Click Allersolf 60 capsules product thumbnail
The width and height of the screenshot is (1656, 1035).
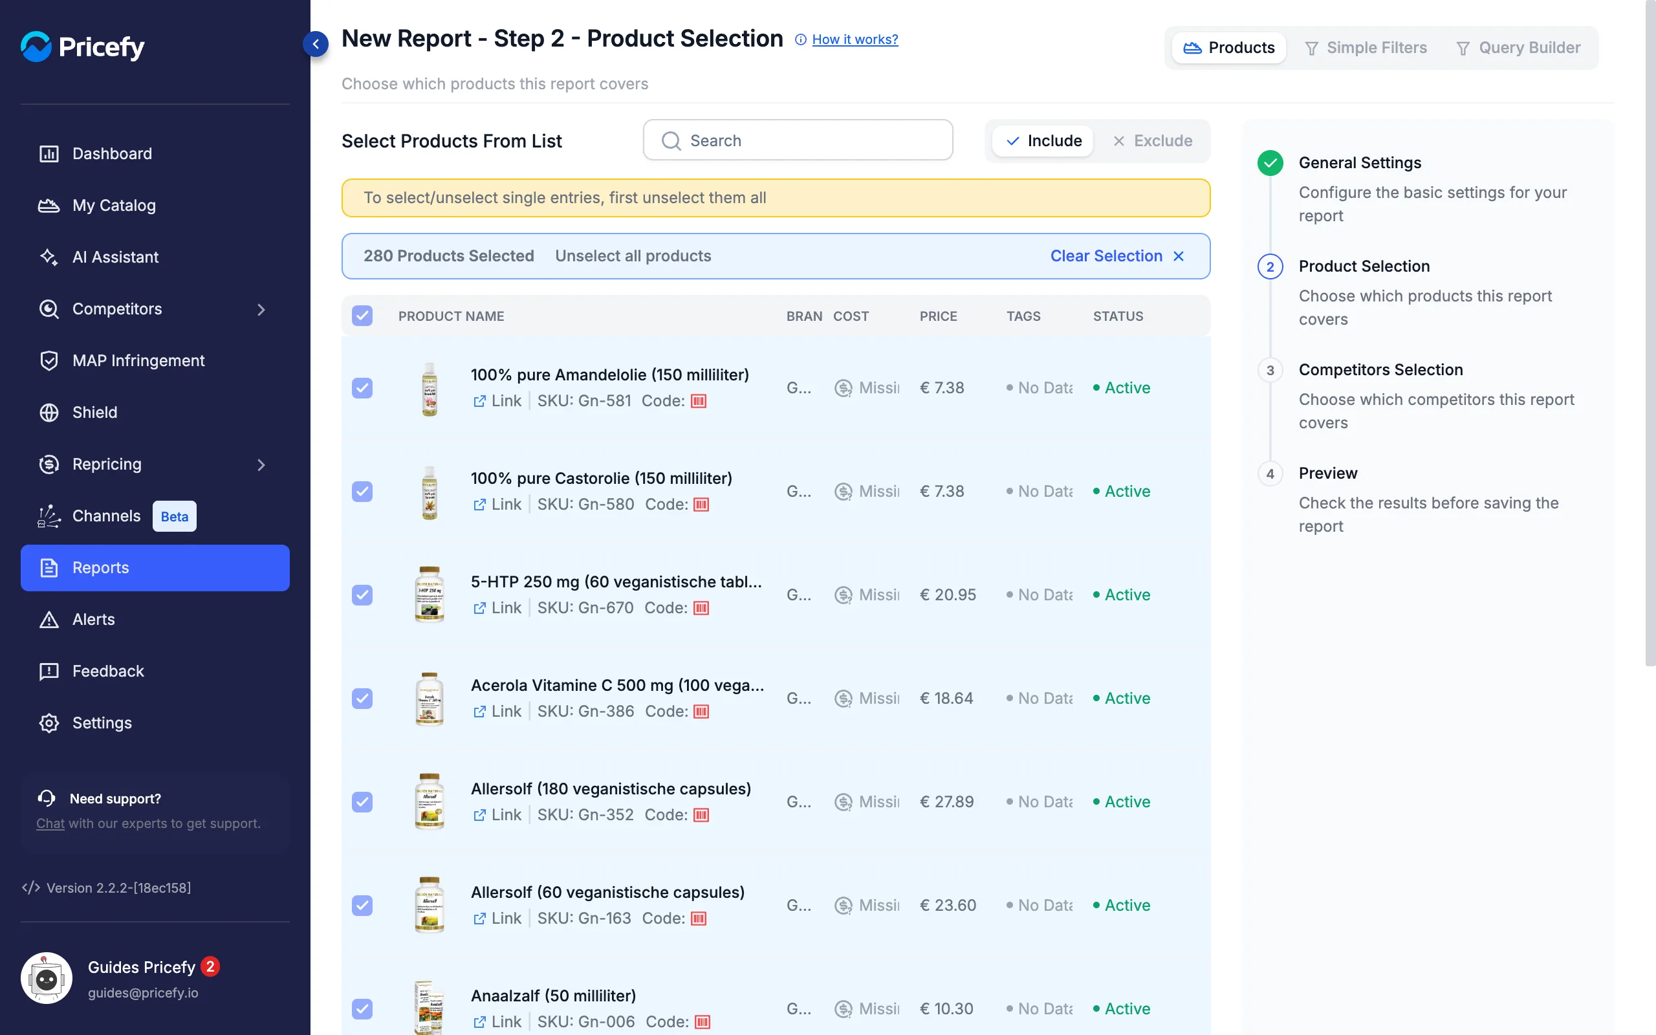pos(430,905)
